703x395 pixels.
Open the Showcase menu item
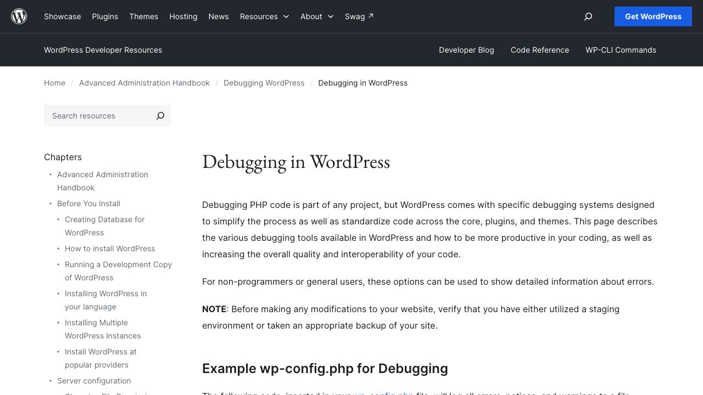(63, 16)
